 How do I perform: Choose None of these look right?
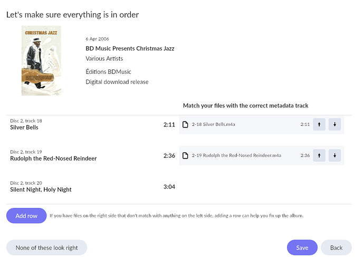pyautogui.click(x=46, y=247)
